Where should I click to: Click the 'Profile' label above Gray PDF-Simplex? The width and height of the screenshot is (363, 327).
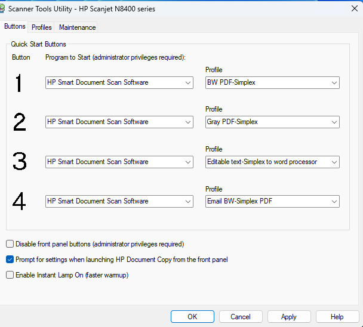214,109
